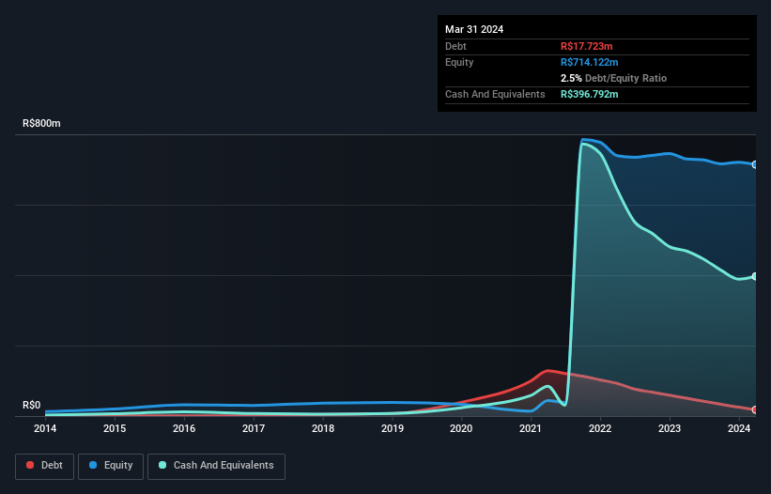
Task: Click the 2016 x-axis label
Action: coord(184,428)
